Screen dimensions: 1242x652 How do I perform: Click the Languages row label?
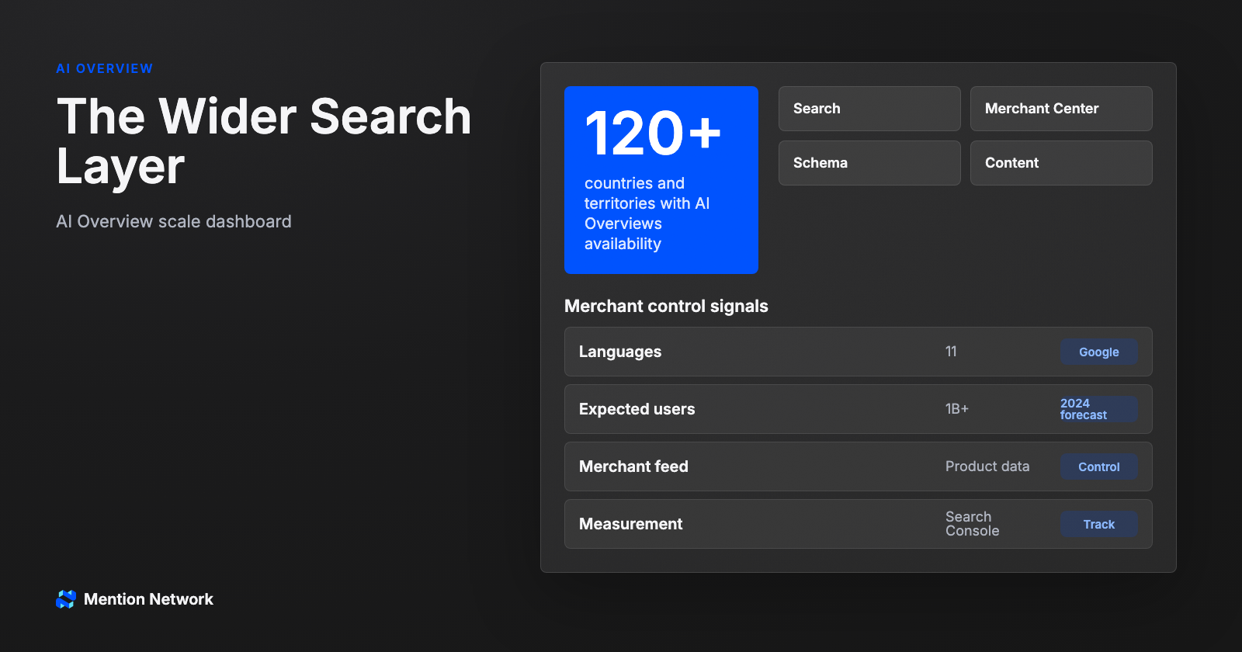click(620, 352)
